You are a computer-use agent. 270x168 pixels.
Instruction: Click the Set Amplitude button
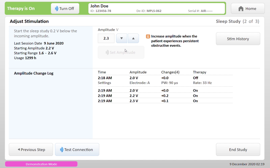(121, 52)
